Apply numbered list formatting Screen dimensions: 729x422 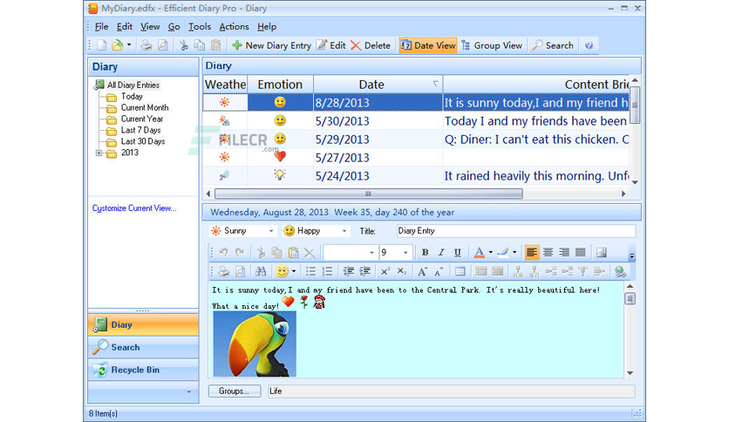327,271
